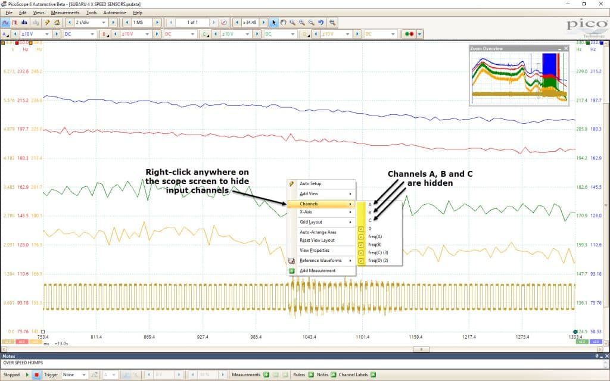Click next timebase arrow beside 2 s/div
This screenshot has width=610, height=381.
tap(113, 23)
